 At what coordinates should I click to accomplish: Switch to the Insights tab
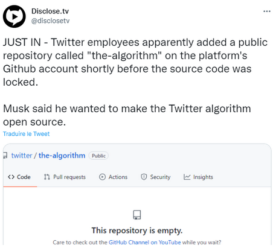(198, 177)
